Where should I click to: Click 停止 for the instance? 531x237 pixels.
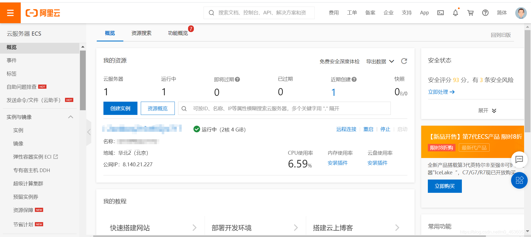click(385, 129)
